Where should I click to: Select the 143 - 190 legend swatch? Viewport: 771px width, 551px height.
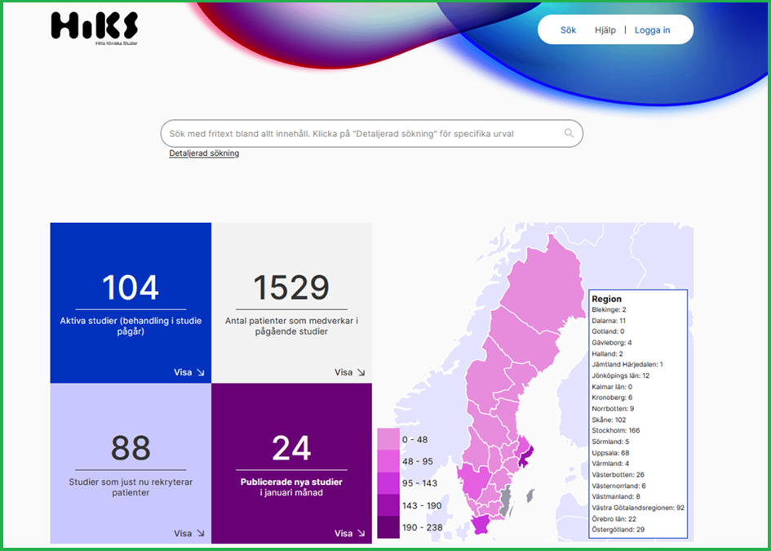tap(388, 505)
